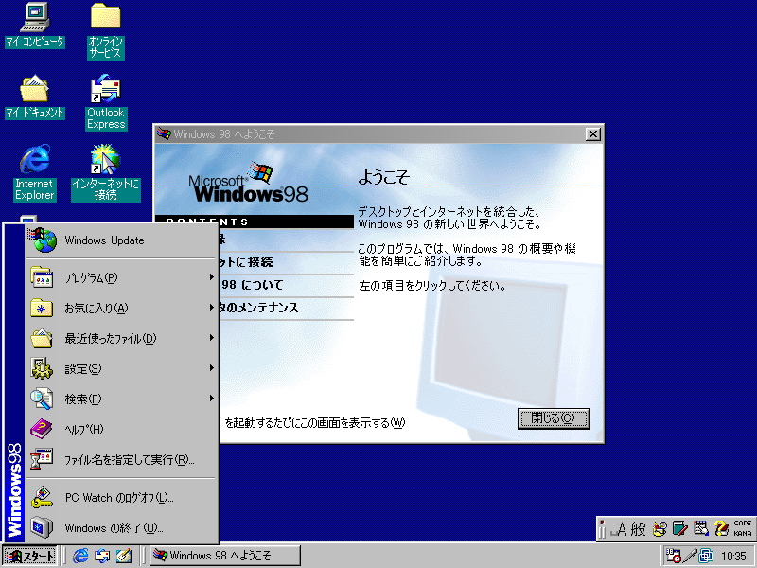Choose ファイル名を指定して実行(R) menu entry
This screenshot has height=568, width=757.
click(x=120, y=460)
